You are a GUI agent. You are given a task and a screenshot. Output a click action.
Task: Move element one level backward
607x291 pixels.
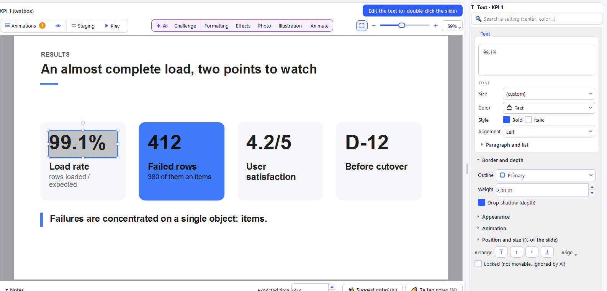(532, 252)
